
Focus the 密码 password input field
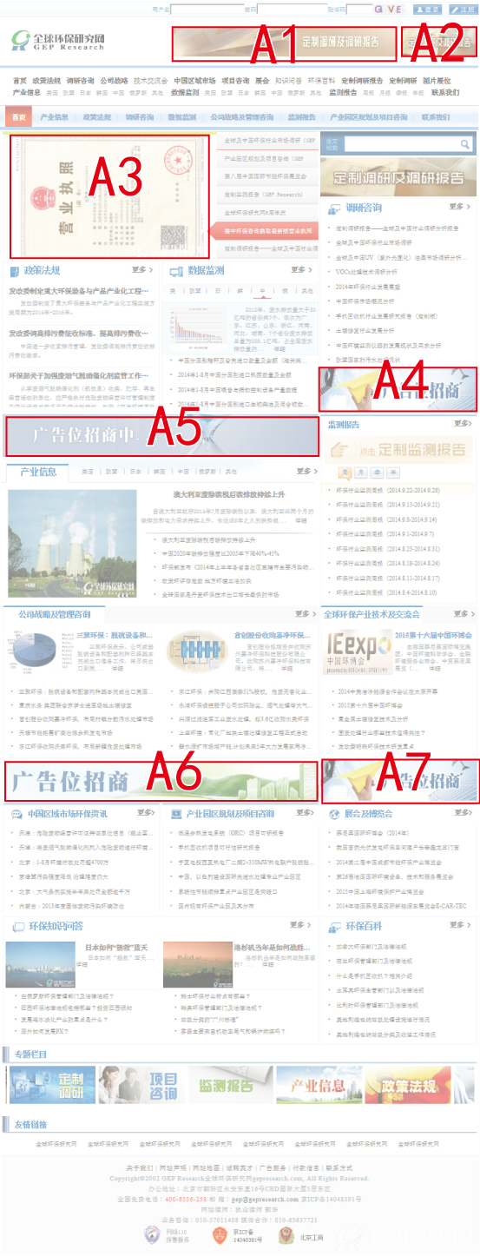(x=293, y=10)
